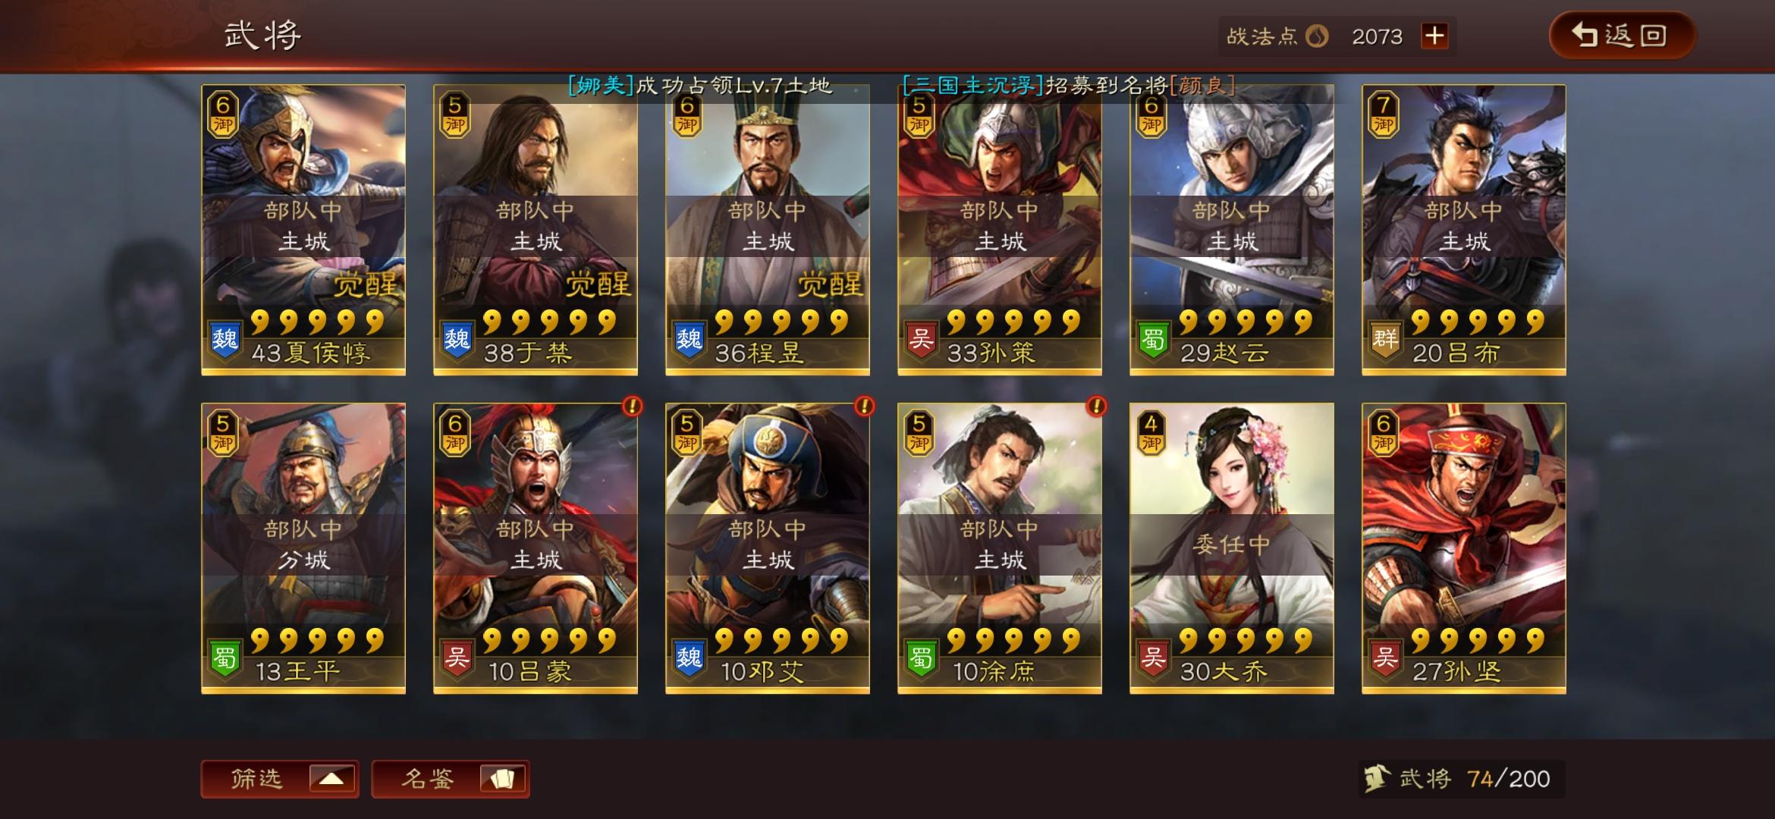Open the 赵云 general card
Viewport: 1775px width, 819px height.
[1232, 230]
